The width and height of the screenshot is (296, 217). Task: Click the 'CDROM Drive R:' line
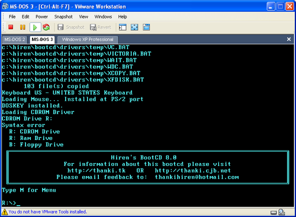click(27, 119)
